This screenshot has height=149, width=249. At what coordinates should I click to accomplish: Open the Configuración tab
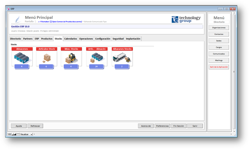click(x=102, y=39)
